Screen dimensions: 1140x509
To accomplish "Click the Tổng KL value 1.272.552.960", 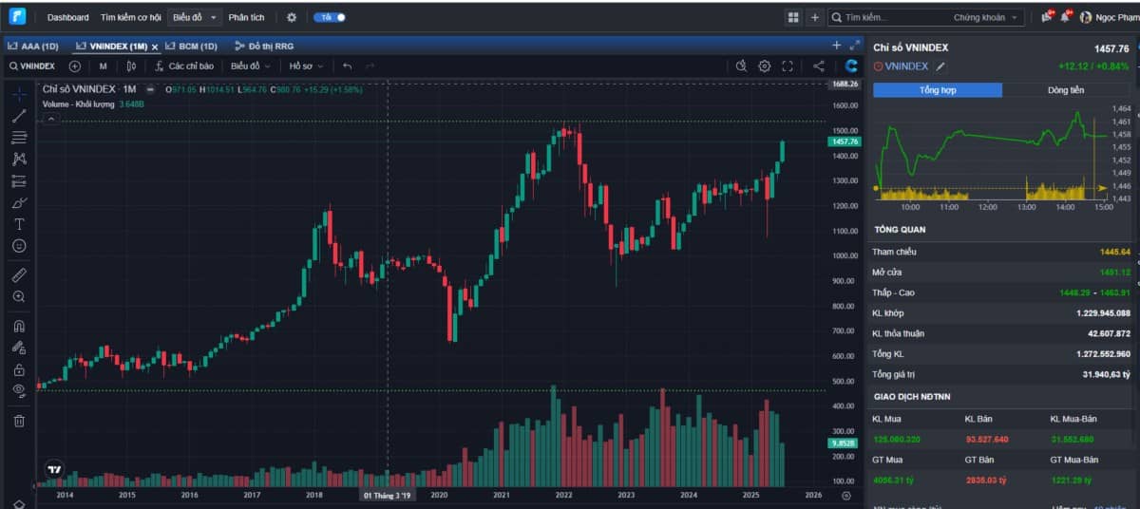I will [x=1103, y=354].
